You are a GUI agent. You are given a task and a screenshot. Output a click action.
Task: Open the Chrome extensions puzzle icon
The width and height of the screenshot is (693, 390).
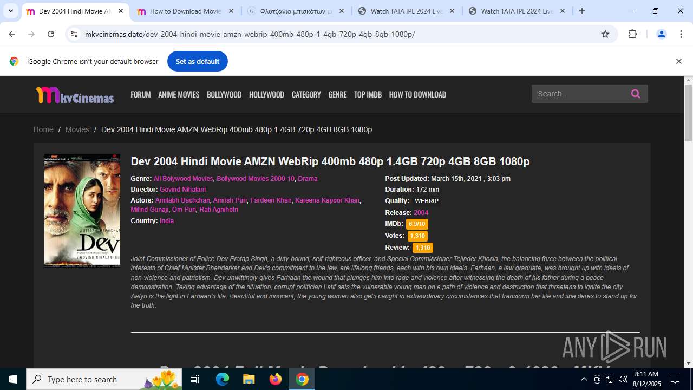[632, 34]
